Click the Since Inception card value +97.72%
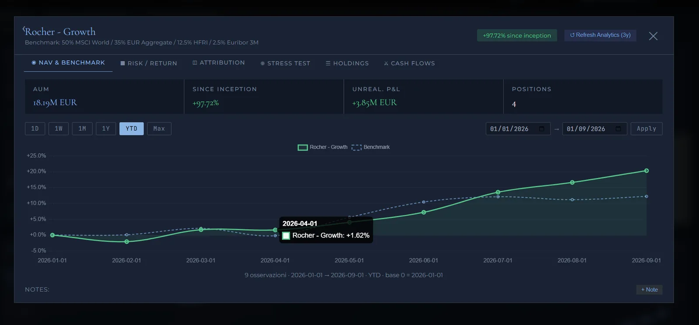Screen dimensions: 699x325 pyautogui.click(x=206, y=103)
